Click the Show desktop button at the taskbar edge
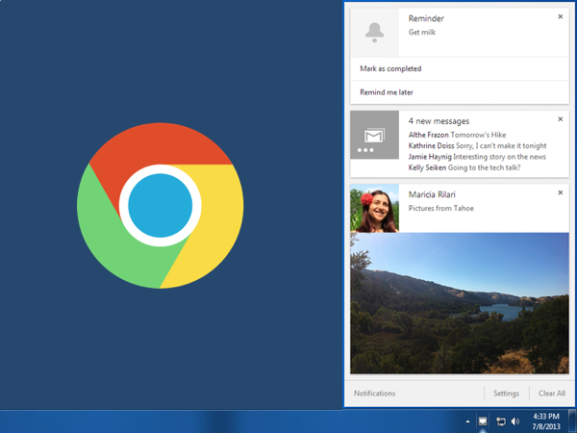577x433 pixels. click(x=572, y=421)
